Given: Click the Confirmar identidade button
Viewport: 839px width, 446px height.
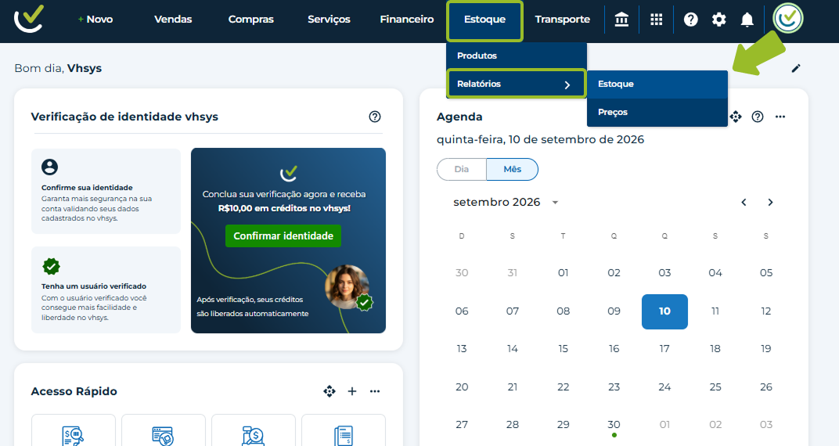Looking at the screenshot, I should pos(283,236).
